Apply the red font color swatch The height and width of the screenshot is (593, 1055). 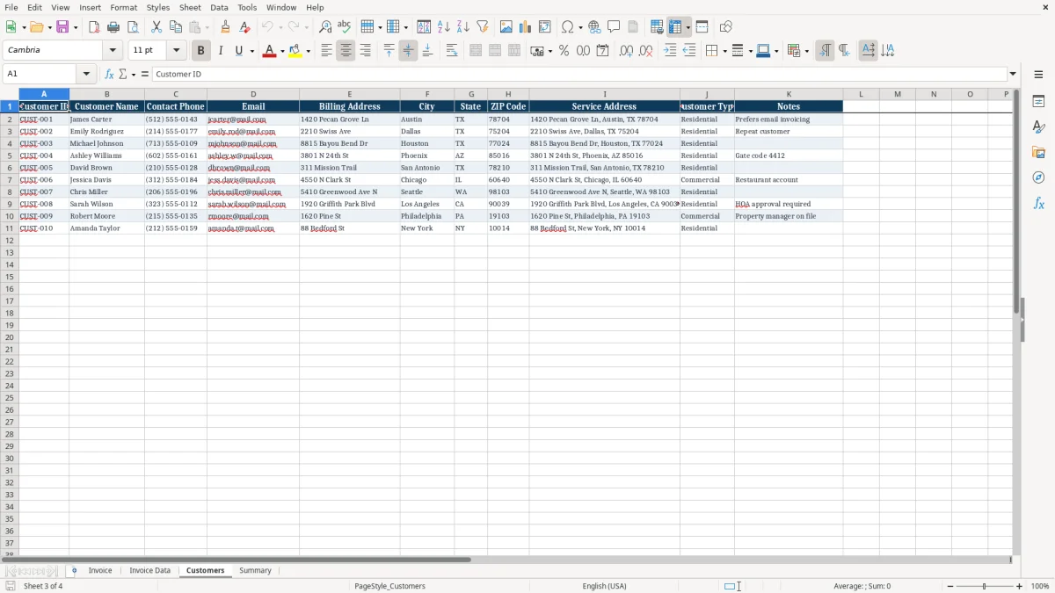point(269,51)
